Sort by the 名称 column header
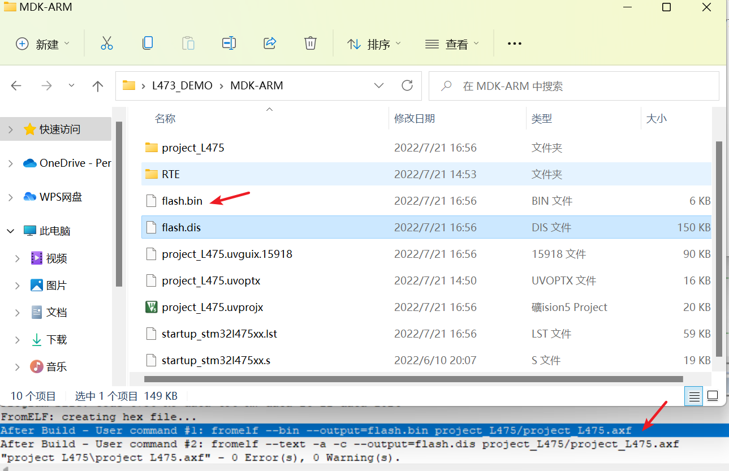The width and height of the screenshot is (729, 471). [x=165, y=118]
